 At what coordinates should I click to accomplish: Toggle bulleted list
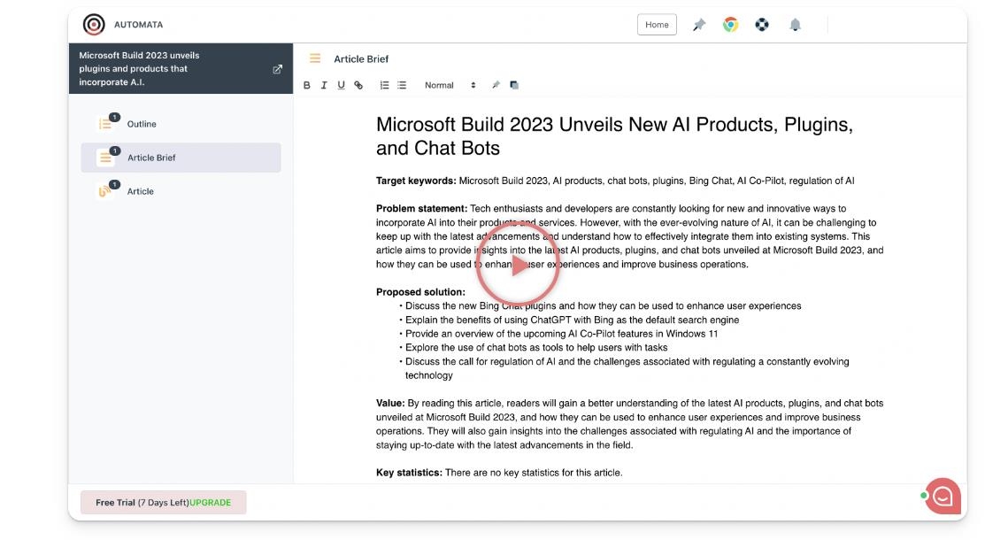pos(402,85)
